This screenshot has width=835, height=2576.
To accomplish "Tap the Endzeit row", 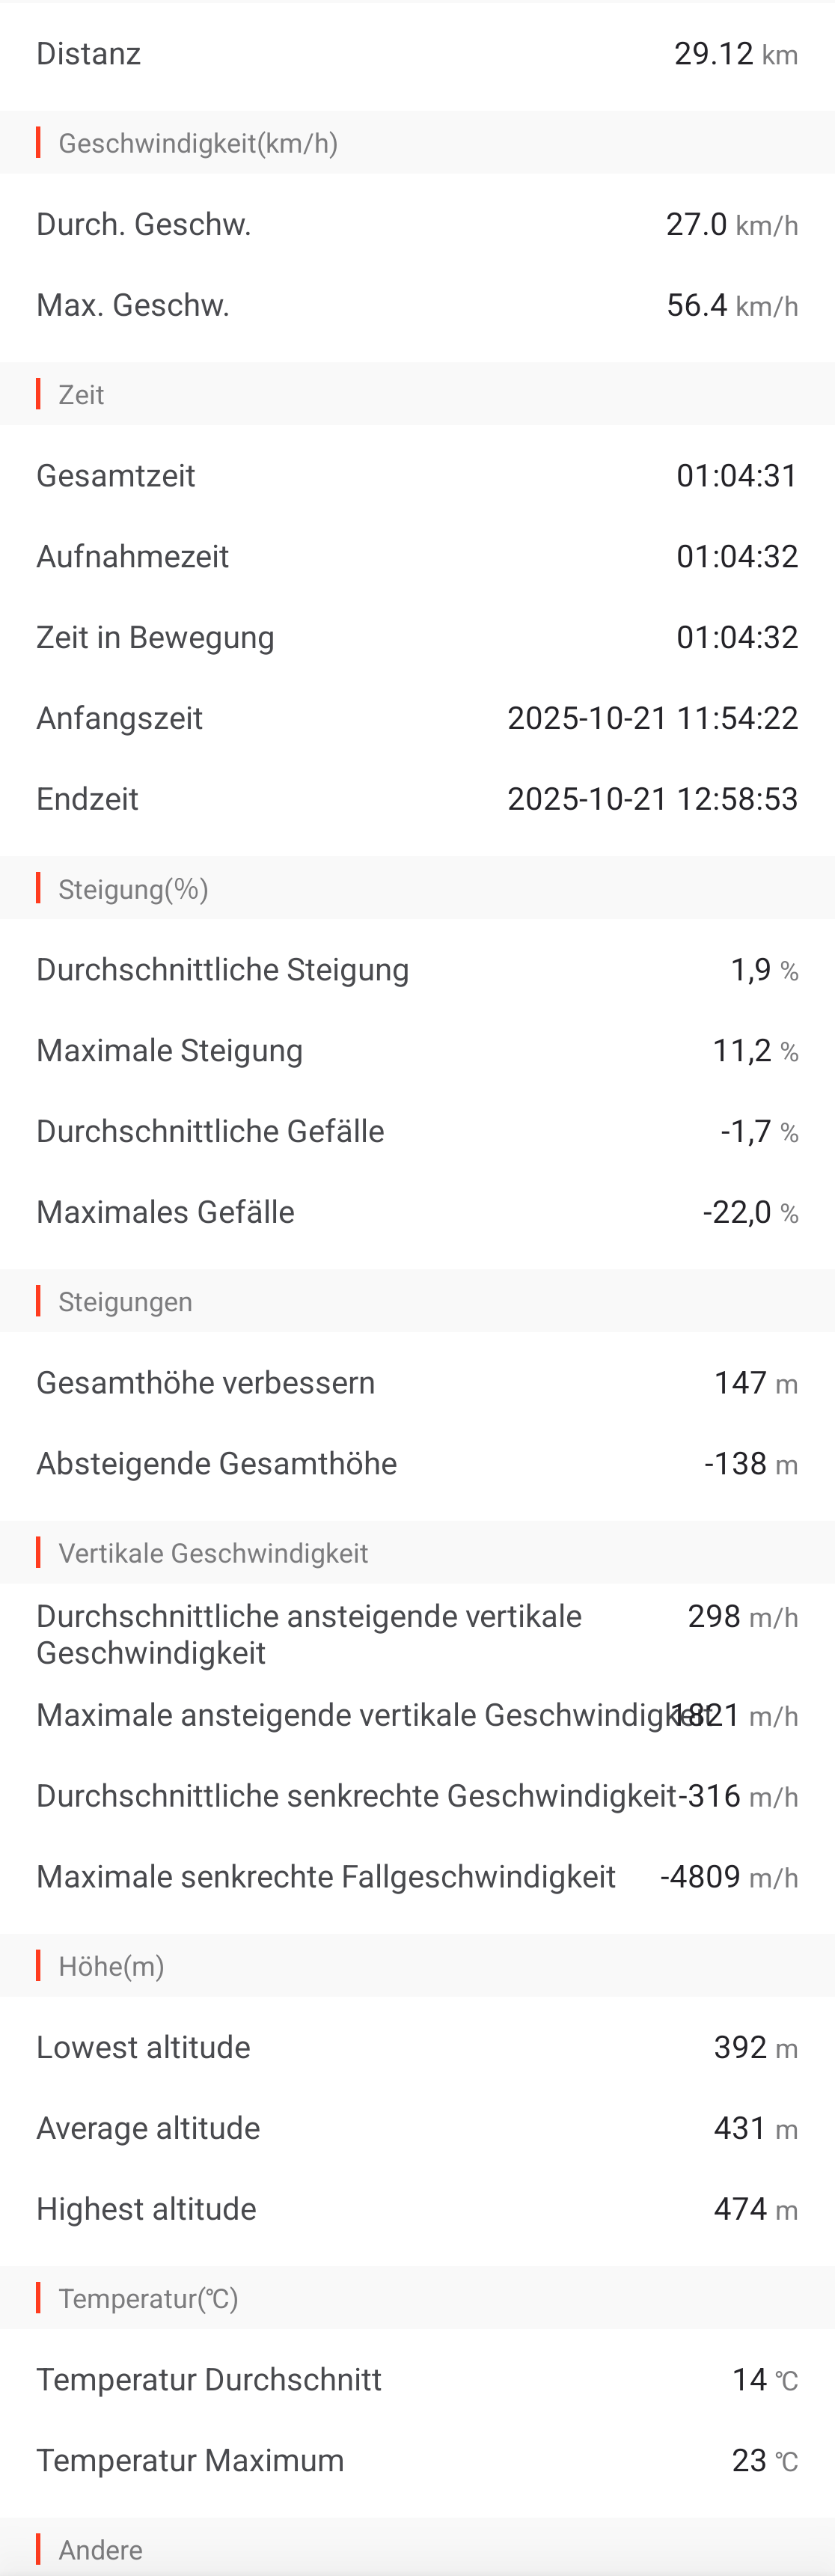I will pyautogui.click(x=417, y=799).
